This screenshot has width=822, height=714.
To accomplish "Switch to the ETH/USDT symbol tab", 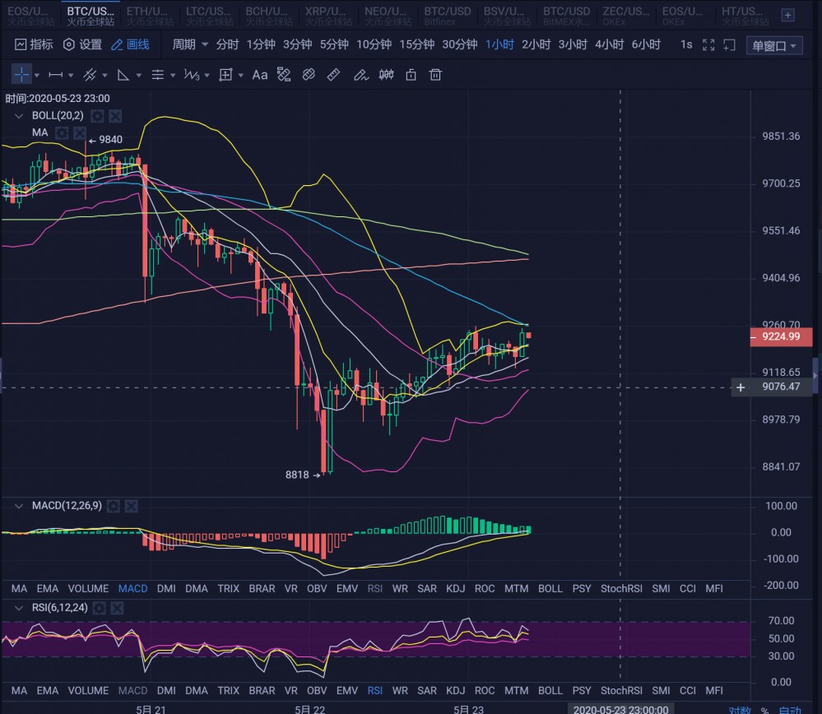I will tap(149, 15).
